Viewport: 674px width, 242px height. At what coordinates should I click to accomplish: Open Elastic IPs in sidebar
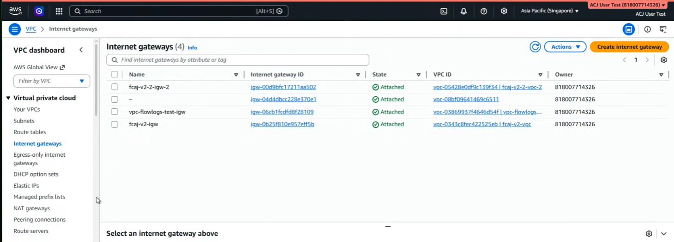tap(26, 186)
